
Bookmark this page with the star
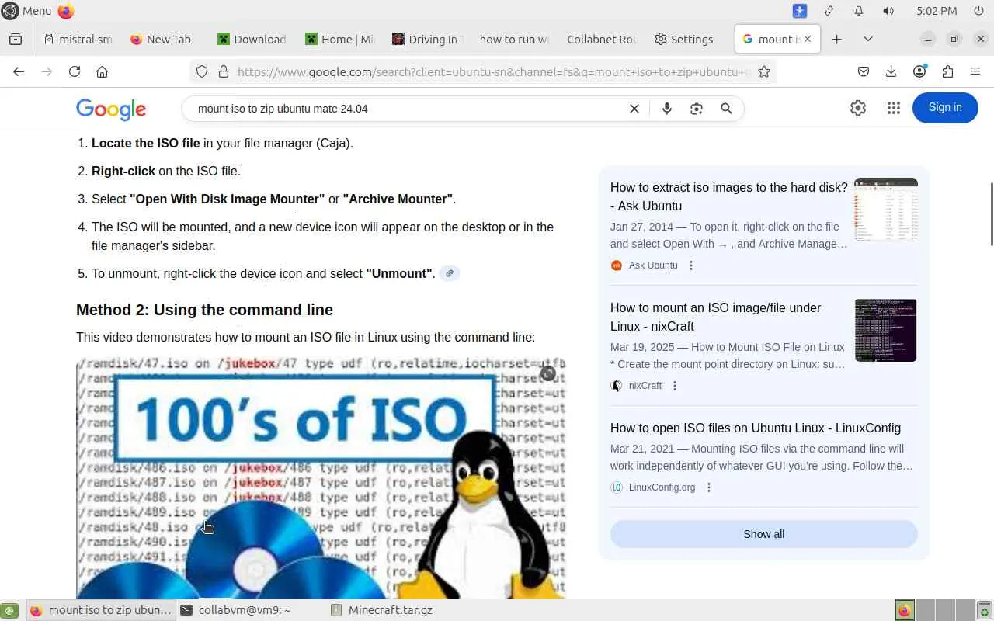point(764,71)
